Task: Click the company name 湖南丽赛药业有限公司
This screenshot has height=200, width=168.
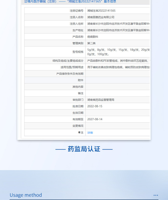Action: (101, 17)
